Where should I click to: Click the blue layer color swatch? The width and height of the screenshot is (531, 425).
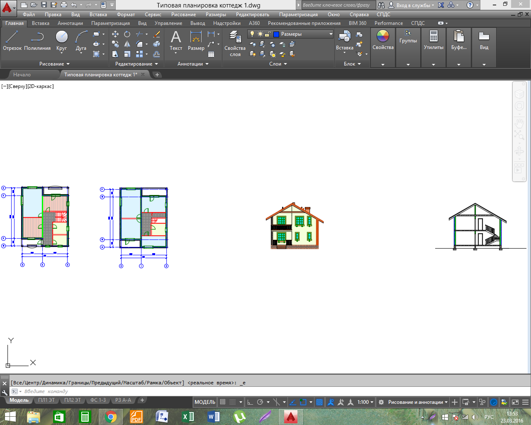(x=276, y=34)
